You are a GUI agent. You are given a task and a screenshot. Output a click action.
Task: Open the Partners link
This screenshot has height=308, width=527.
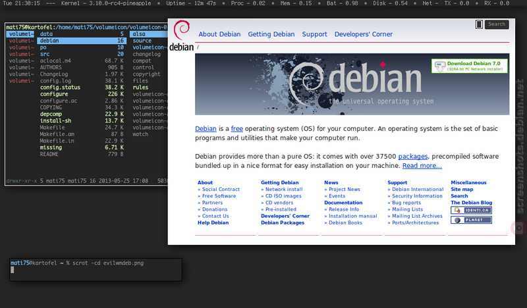212,203
